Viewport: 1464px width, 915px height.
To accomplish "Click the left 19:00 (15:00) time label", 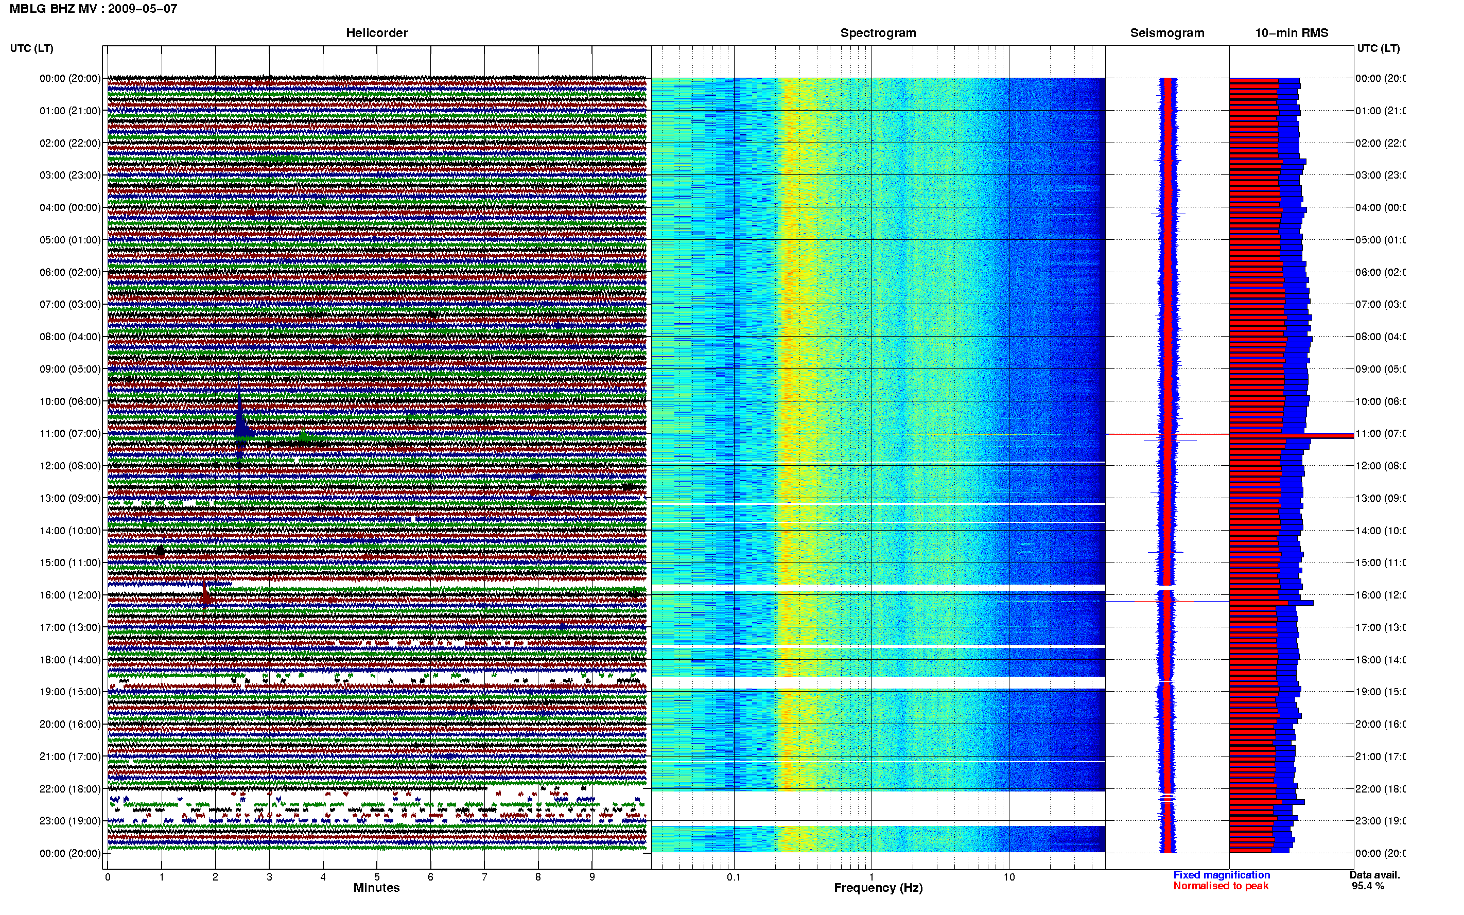I will click(70, 692).
